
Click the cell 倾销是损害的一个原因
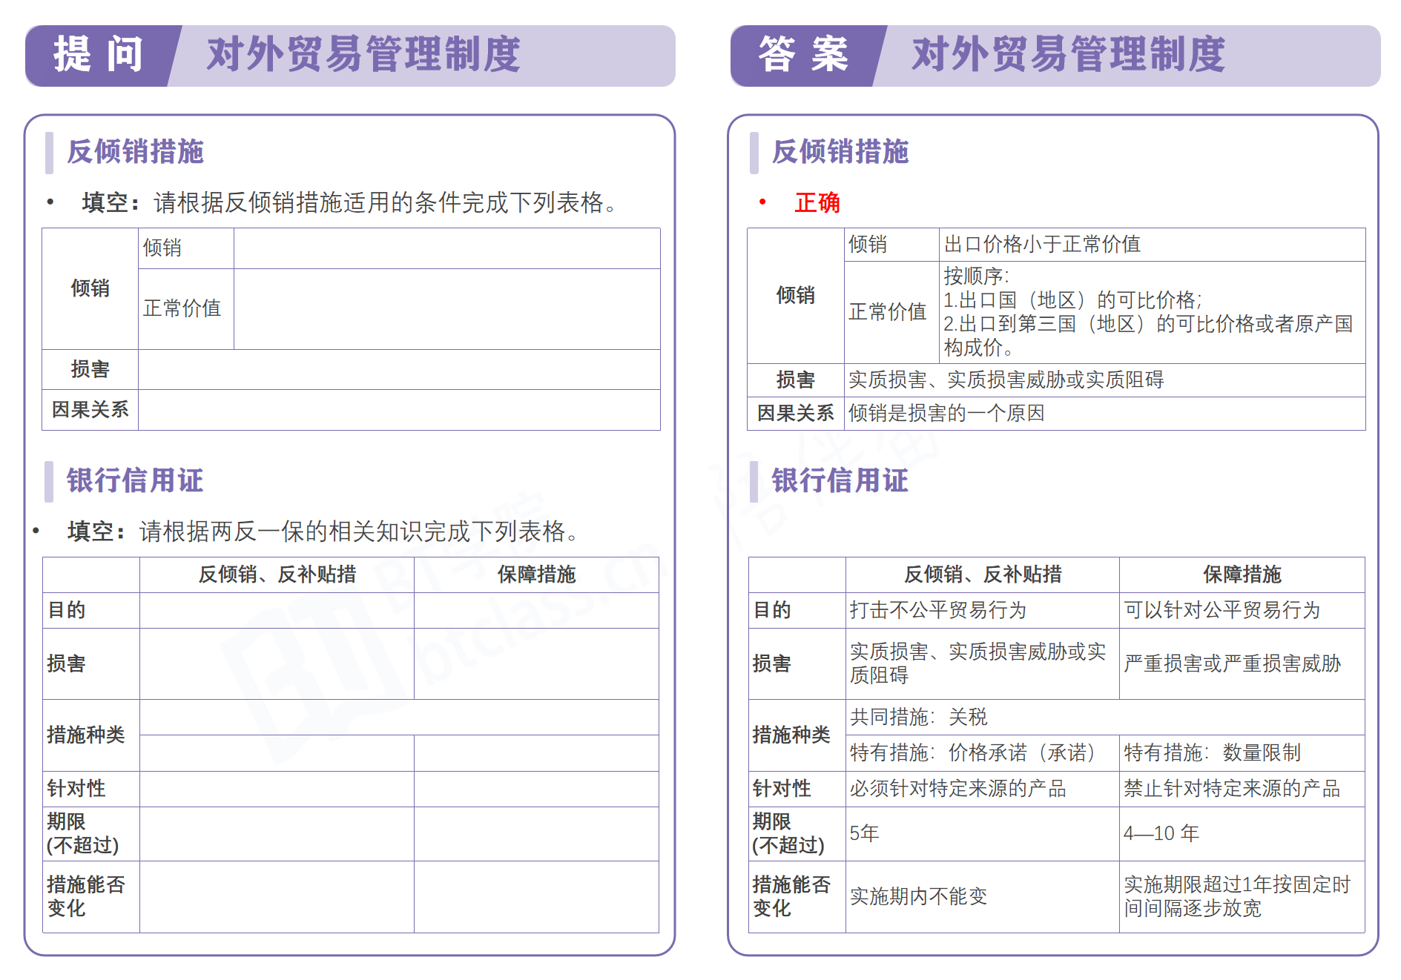[x=1104, y=414]
